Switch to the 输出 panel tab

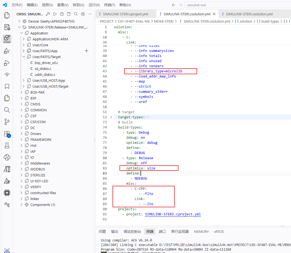pyautogui.click(x=114, y=231)
